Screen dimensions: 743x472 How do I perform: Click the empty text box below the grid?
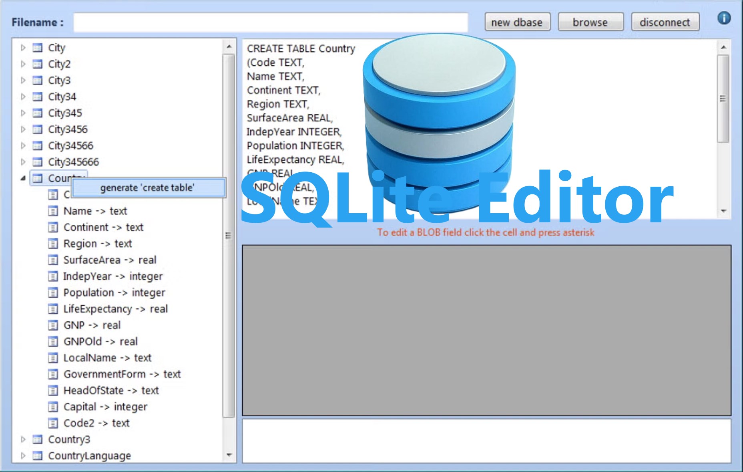click(x=486, y=441)
